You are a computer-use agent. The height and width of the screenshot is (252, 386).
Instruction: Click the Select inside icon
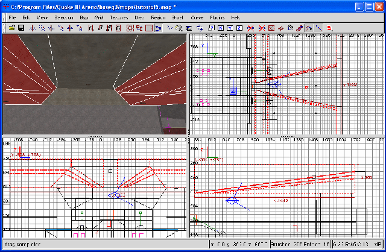click(118, 28)
